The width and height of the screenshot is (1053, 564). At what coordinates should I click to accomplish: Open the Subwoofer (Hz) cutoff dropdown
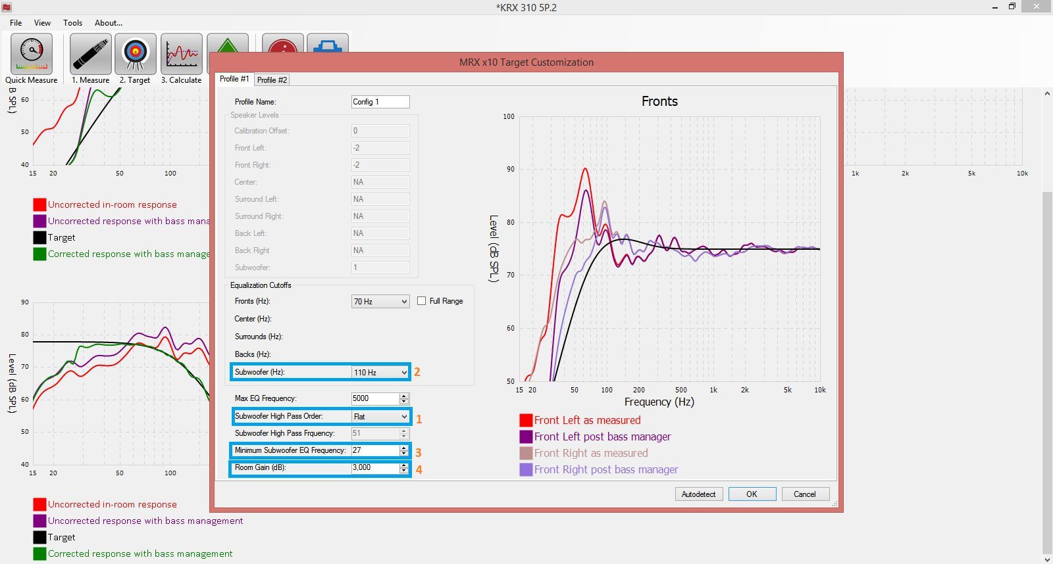(x=380, y=372)
